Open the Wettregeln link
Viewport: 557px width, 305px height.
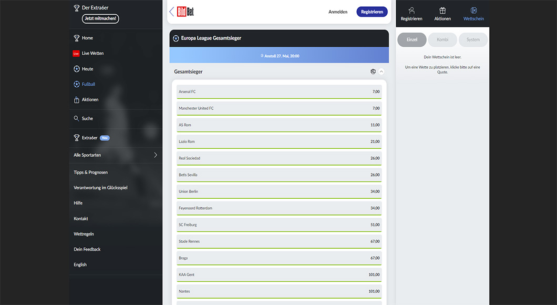(x=84, y=234)
